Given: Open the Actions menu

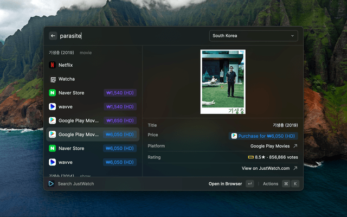Looking at the screenshot, I should pyautogui.click(x=271, y=184).
